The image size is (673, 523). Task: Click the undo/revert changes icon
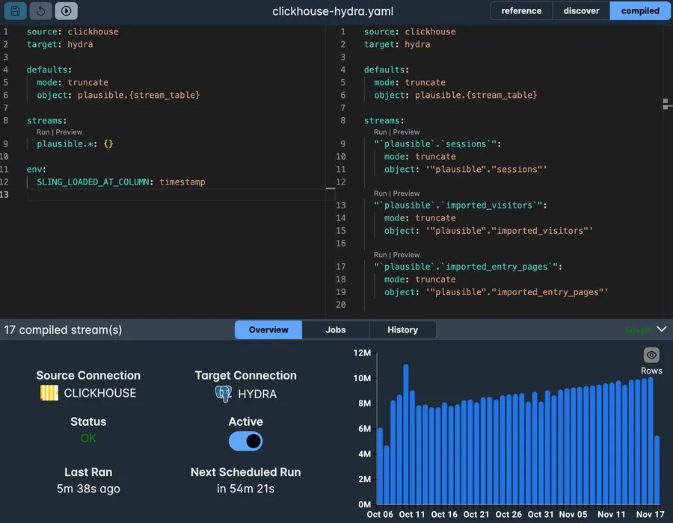[x=41, y=10]
